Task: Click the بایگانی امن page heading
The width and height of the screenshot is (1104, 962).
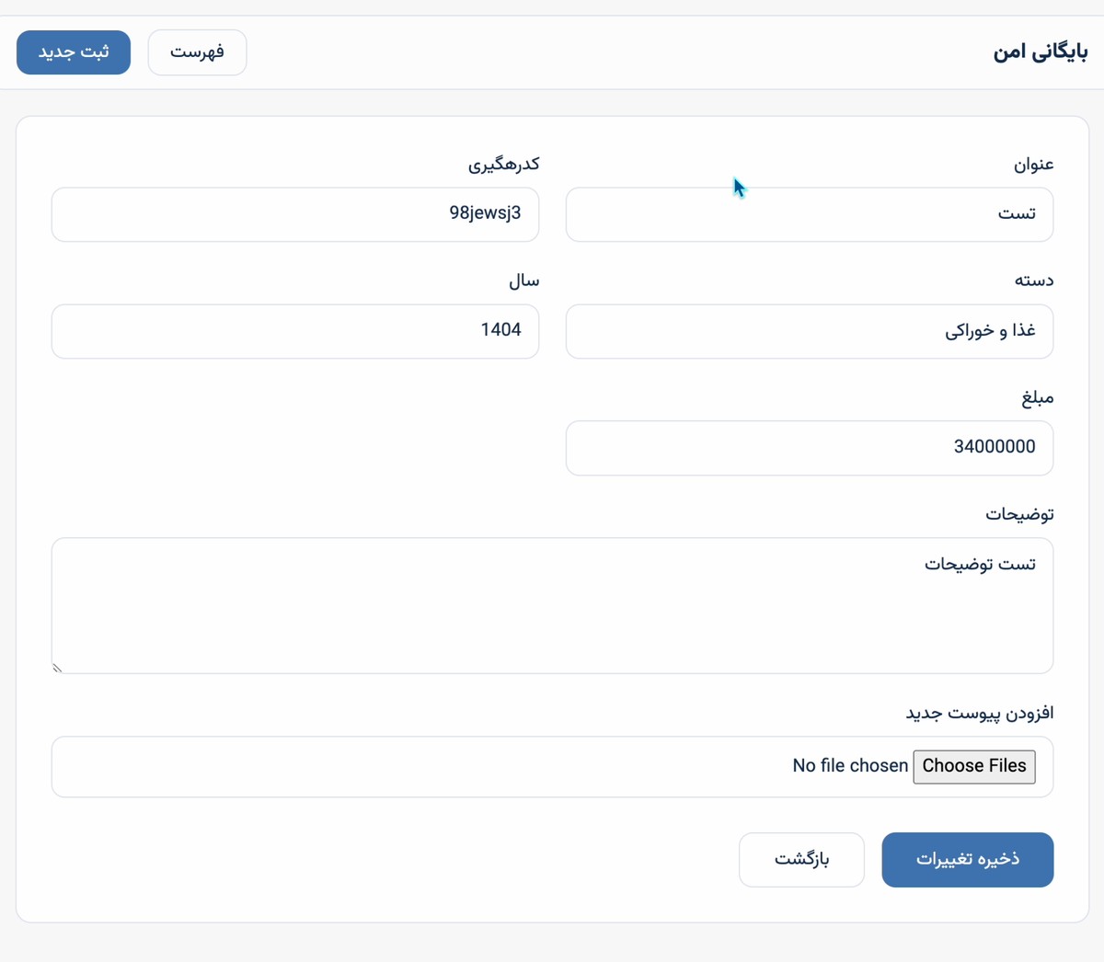Action: pyautogui.click(x=1041, y=52)
